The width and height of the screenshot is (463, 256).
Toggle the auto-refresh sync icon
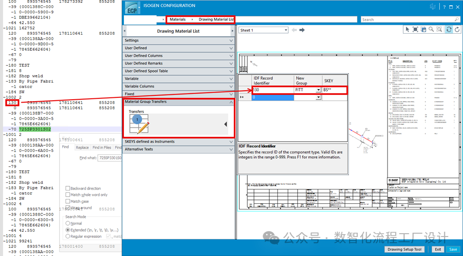click(449, 29)
